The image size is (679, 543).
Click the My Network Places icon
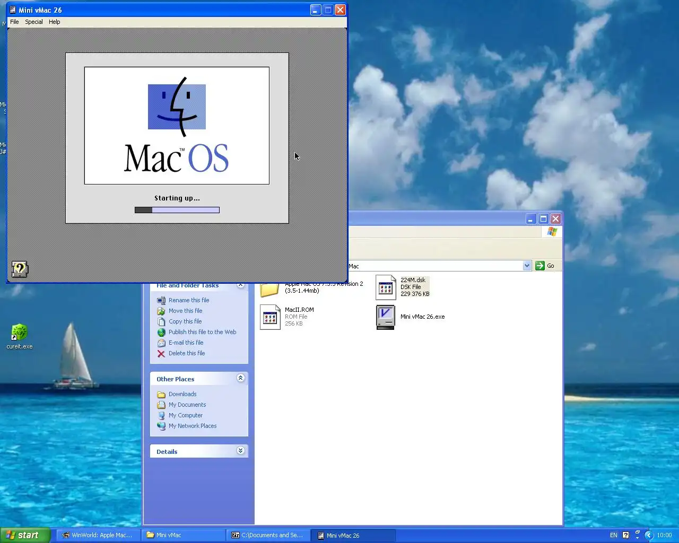[x=161, y=426]
